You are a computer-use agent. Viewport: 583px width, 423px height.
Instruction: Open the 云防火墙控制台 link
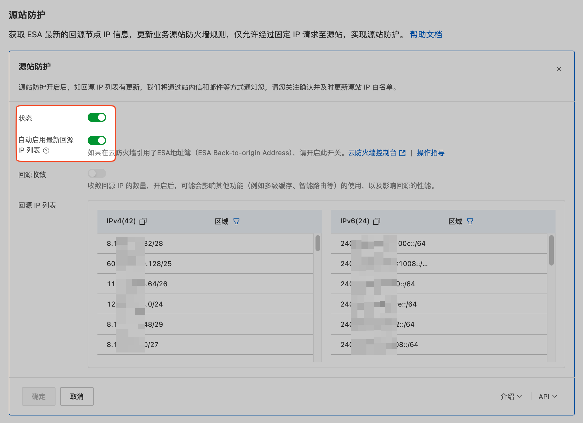tap(372, 153)
